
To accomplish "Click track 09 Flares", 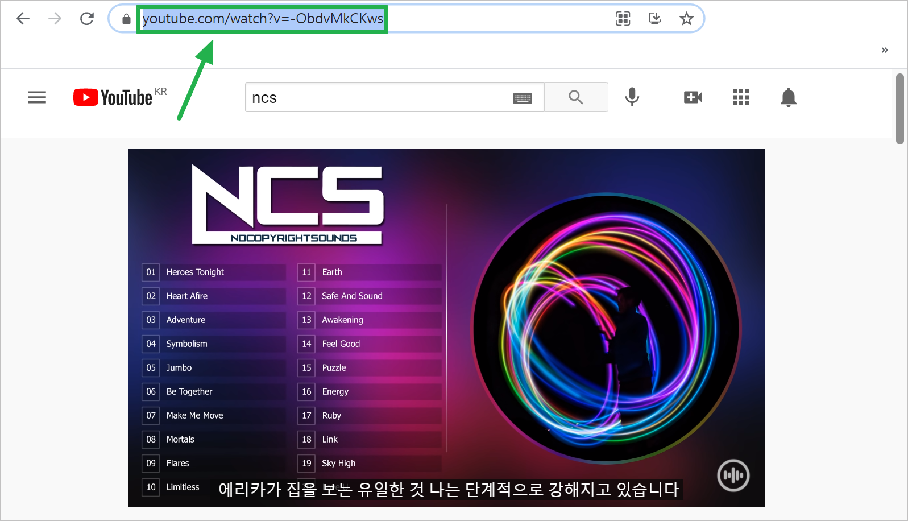I will pyautogui.click(x=214, y=463).
